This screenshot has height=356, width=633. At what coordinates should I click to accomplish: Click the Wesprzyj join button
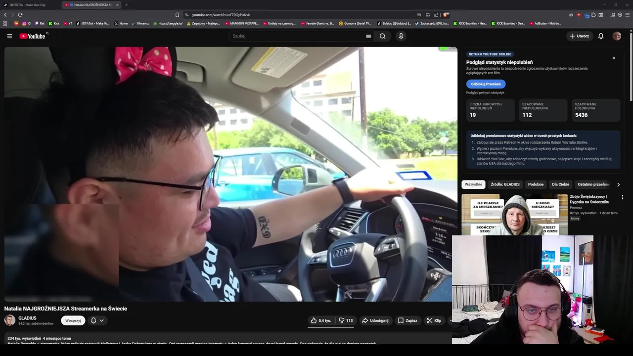pyautogui.click(x=73, y=320)
